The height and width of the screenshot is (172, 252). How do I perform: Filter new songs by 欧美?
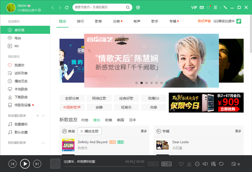pyautogui.click(x=109, y=120)
